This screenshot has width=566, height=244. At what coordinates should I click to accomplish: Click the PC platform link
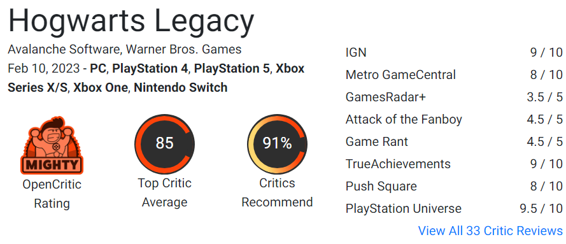[x=98, y=68]
